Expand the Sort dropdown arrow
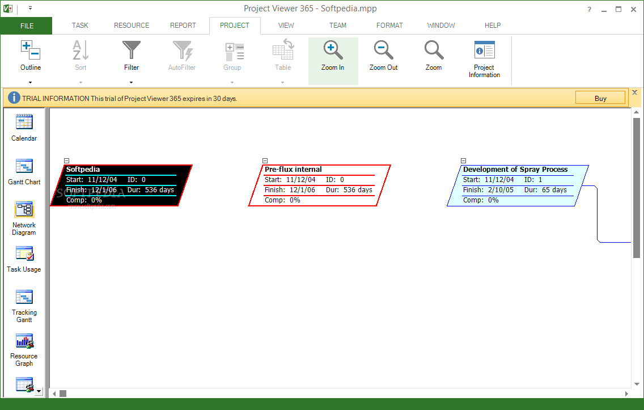The width and height of the screenshot is (644, 410). (80, 83)
